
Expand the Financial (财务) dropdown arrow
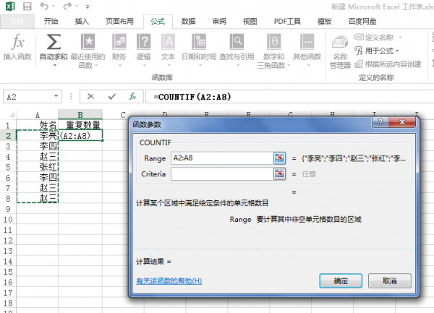(x=120, y=66)
